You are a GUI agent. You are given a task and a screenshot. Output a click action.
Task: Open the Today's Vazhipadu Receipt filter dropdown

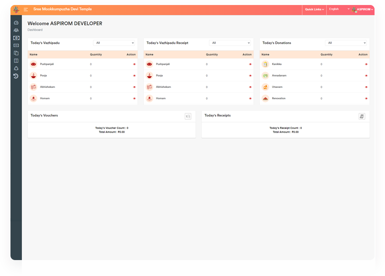230,43
